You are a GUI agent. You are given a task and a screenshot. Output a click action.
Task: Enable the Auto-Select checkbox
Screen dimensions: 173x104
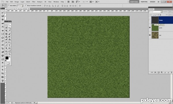coord(9,5)
